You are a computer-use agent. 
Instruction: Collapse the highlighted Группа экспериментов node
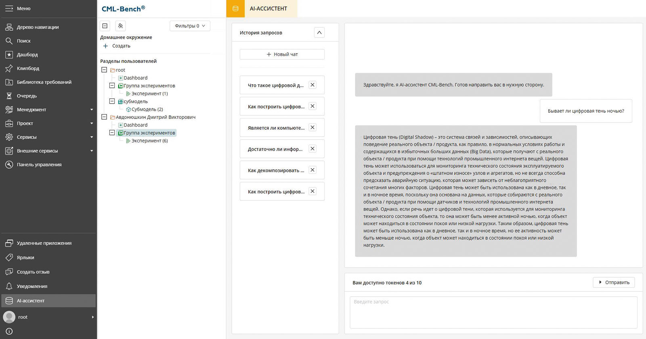112,133
